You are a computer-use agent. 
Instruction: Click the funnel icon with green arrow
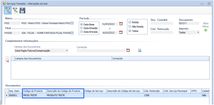[15, 10]
